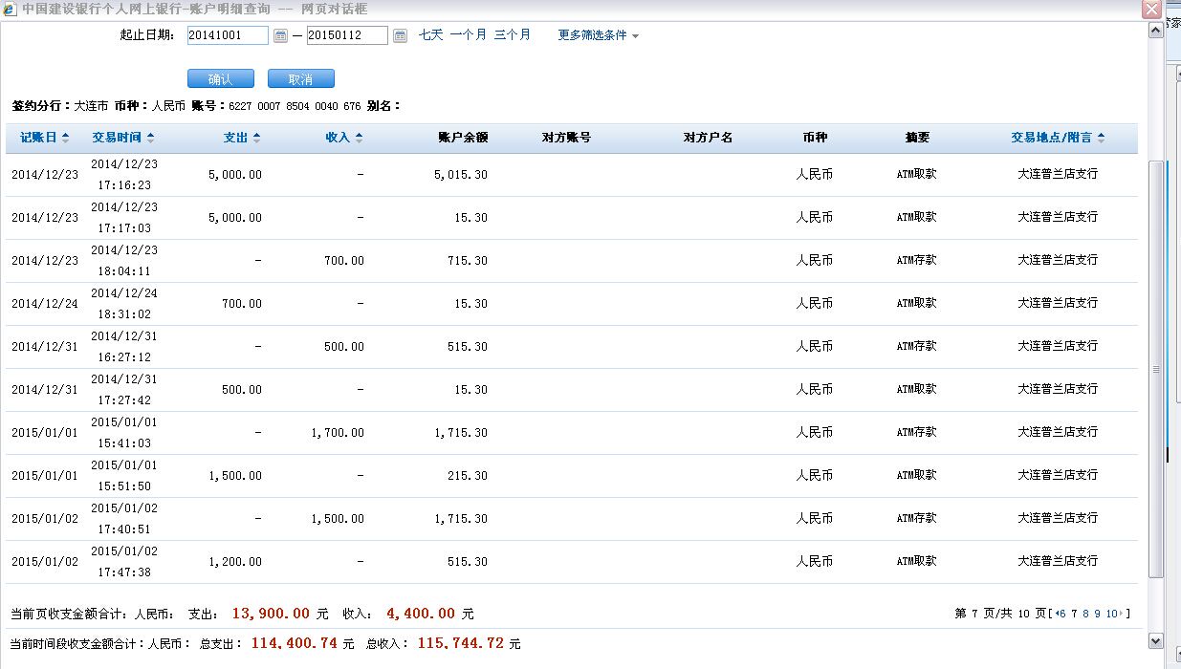Screen dimensions: 1181x669
Task: Click the 交易地点/附言 sort arrows icon
Action: tap(1101, 138)
